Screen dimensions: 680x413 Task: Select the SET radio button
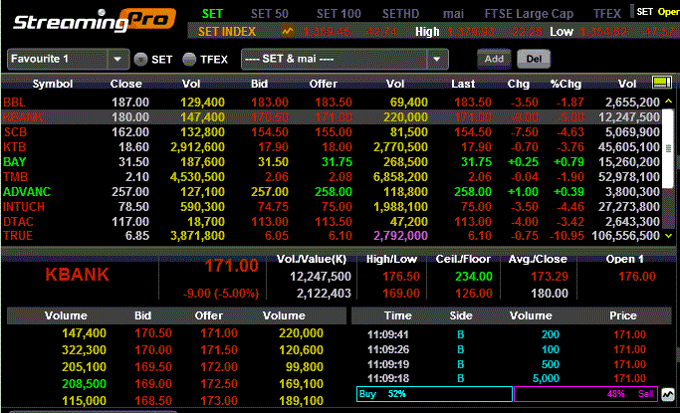(x=140, y=59)
